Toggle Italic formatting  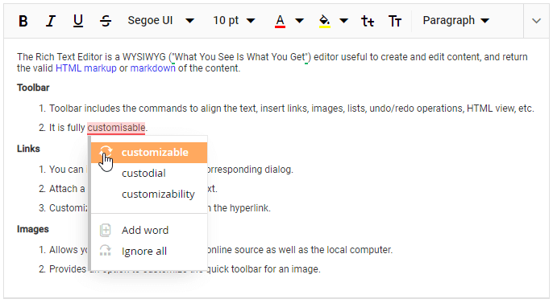[51, 21]
